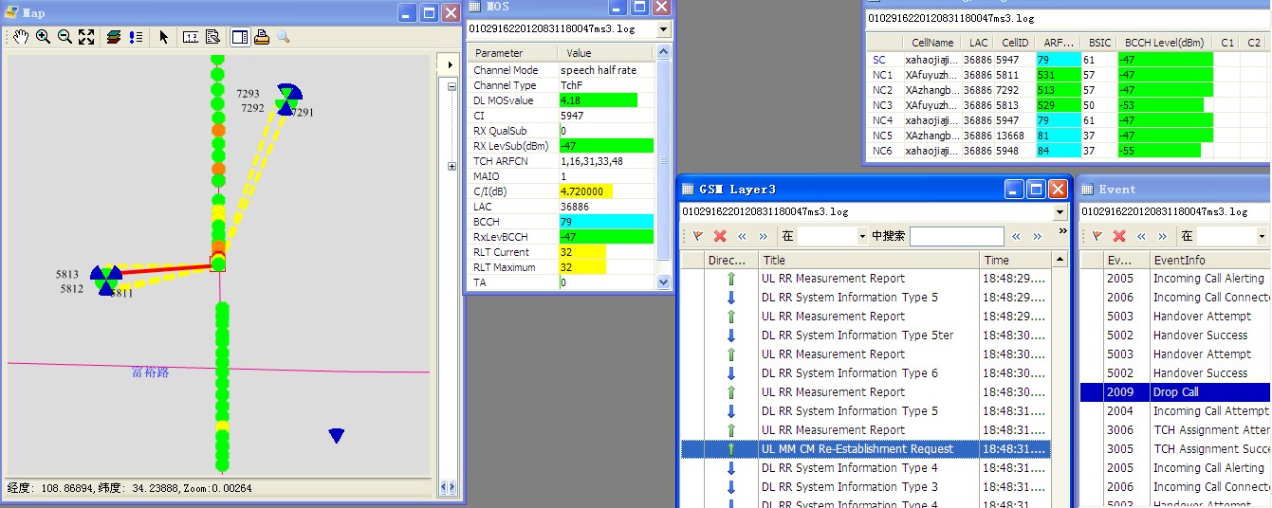1272x508 pixels.
Task: Click previous double-arrow in Event toolbar
Action: point(1141,236)
